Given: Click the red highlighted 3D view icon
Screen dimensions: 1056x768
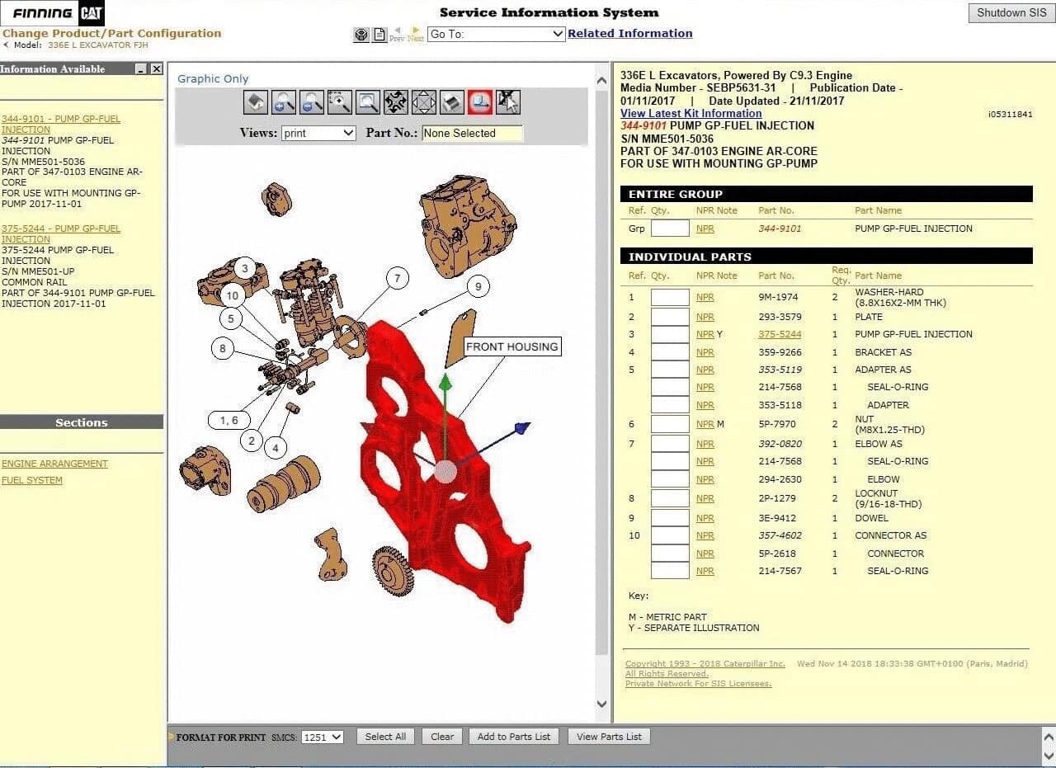Looking at the screenshot, I should [480, 102].
